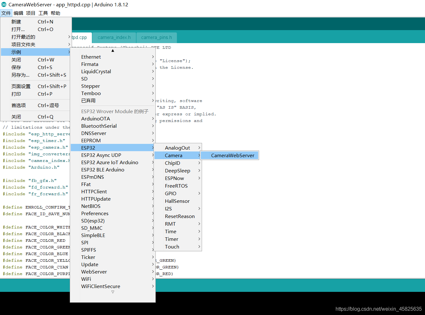The image size is (425, 315).
Task: Open HTTPUpdate examples
Action: [x=113, y=199]
